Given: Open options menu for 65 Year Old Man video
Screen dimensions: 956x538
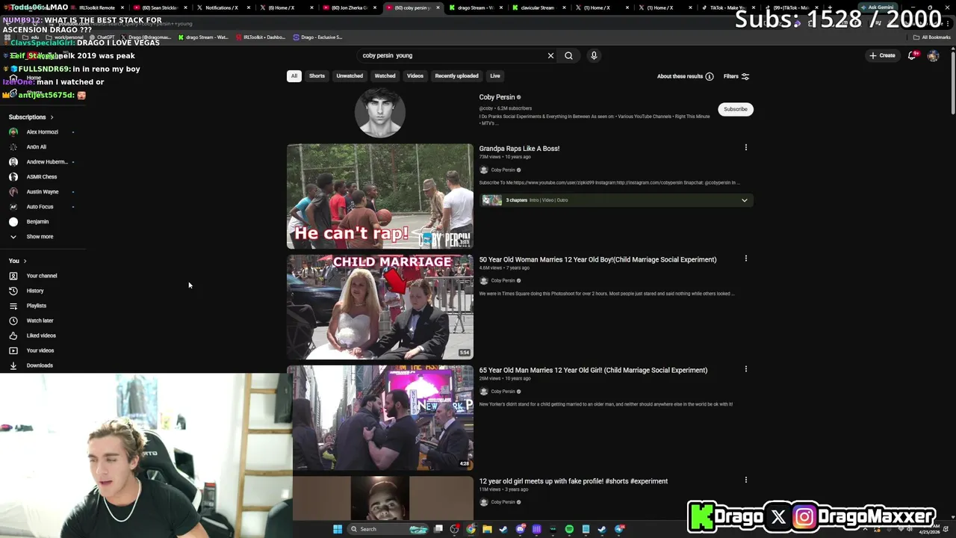Looking at the screenshot, I should (x=745, y=369).
